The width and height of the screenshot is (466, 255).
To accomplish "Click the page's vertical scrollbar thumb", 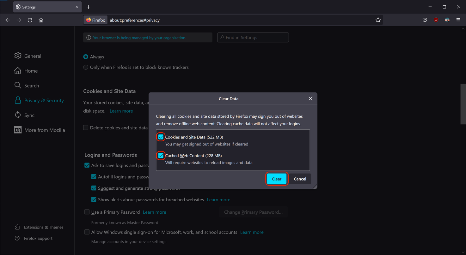I will click(x=463, y=104).
